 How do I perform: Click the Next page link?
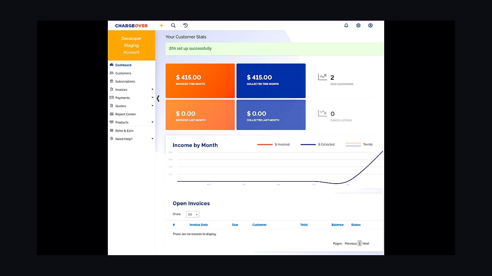[366, 244]
